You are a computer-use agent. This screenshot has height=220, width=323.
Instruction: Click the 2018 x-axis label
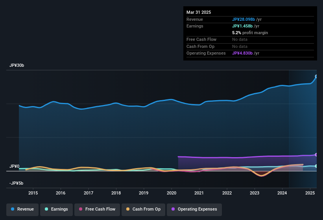click(x=116, y=193)
